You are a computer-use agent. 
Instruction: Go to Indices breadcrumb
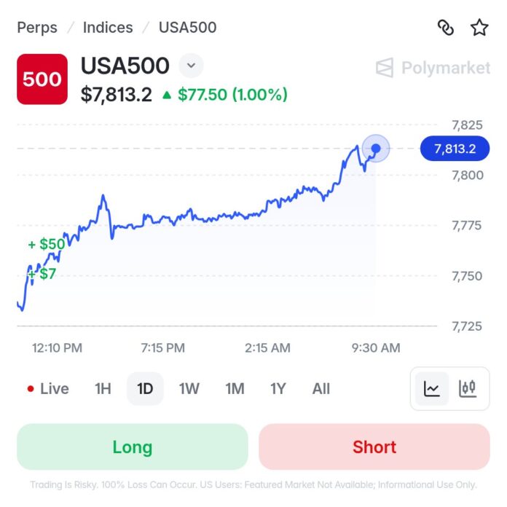tap(108, 28)
